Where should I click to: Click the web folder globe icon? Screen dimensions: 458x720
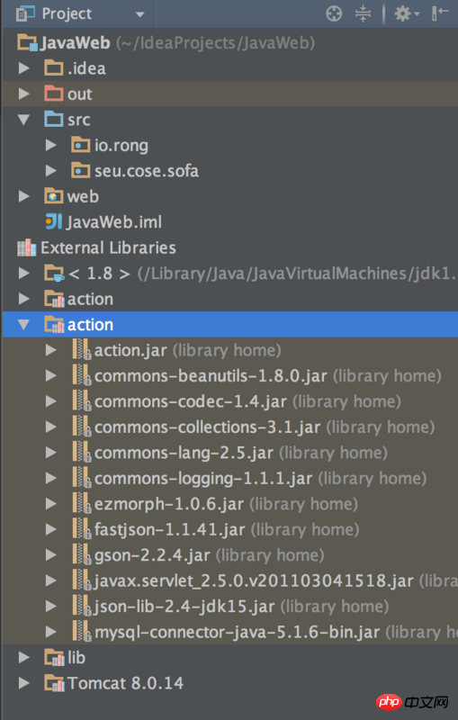pos(54,196)
